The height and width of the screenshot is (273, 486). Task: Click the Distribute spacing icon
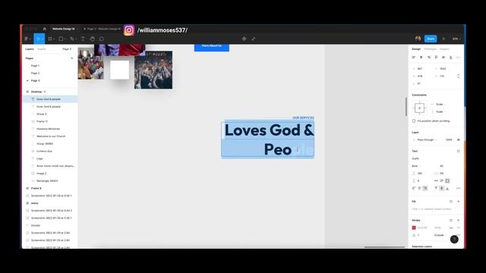click(458, 58)
